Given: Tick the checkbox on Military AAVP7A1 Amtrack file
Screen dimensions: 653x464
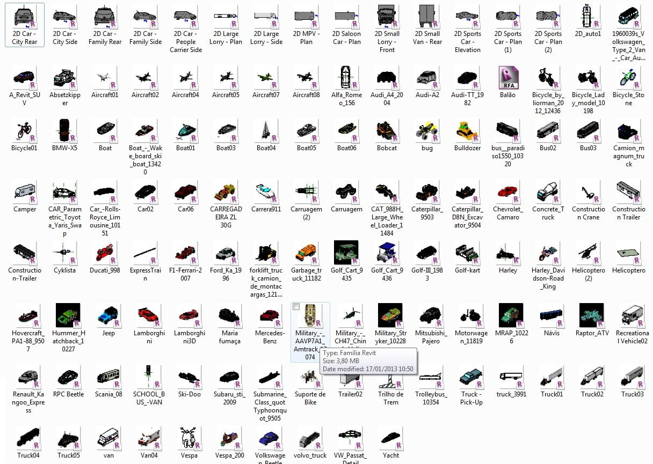Looking at the screenshot, I should click(296, 307).
